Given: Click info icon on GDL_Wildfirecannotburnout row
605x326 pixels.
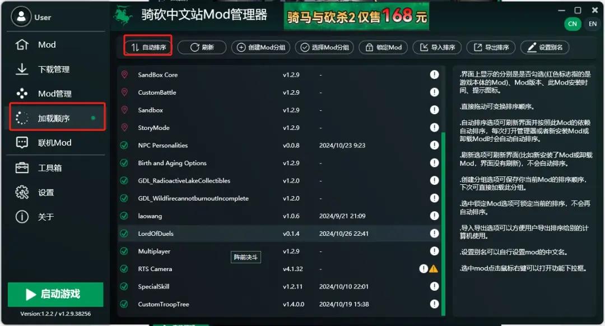Looking at the screenshot, I should coord(435,198).
